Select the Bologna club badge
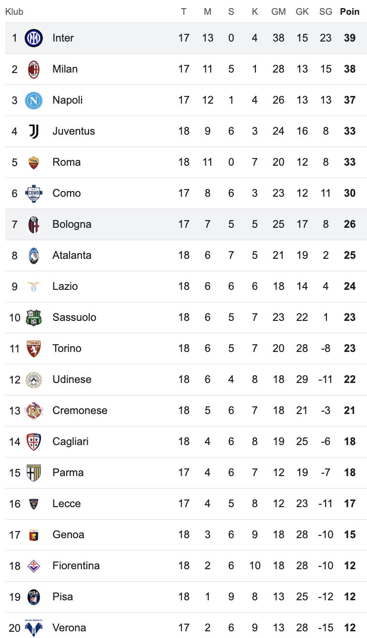 34,224
